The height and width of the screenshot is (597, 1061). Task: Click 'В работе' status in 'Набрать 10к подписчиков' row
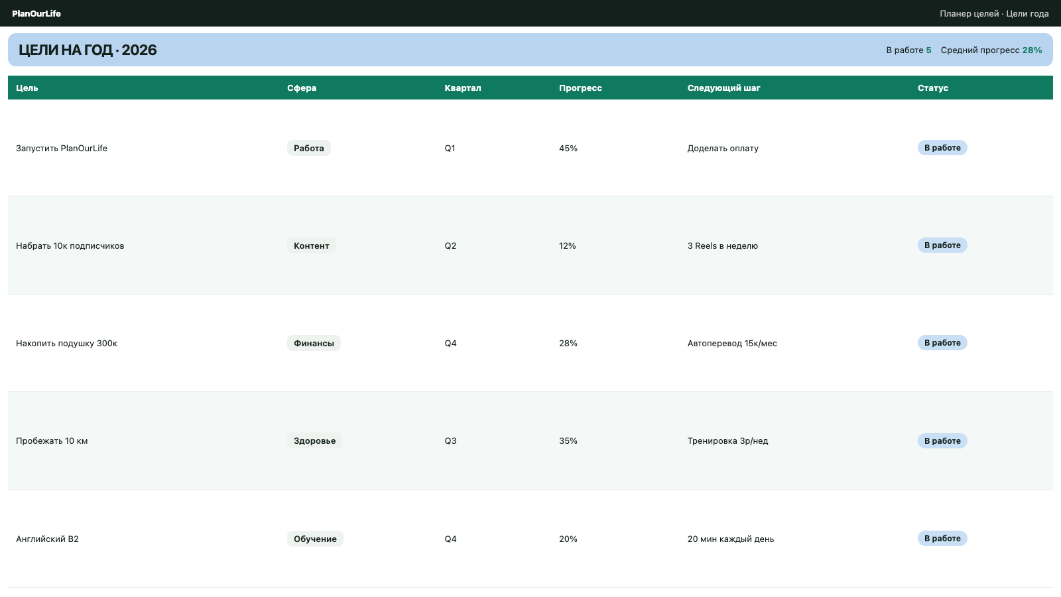click(x=942, y=245)
